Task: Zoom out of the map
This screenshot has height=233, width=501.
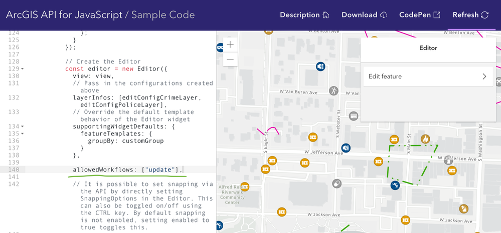Action: [x=230, y=59]
